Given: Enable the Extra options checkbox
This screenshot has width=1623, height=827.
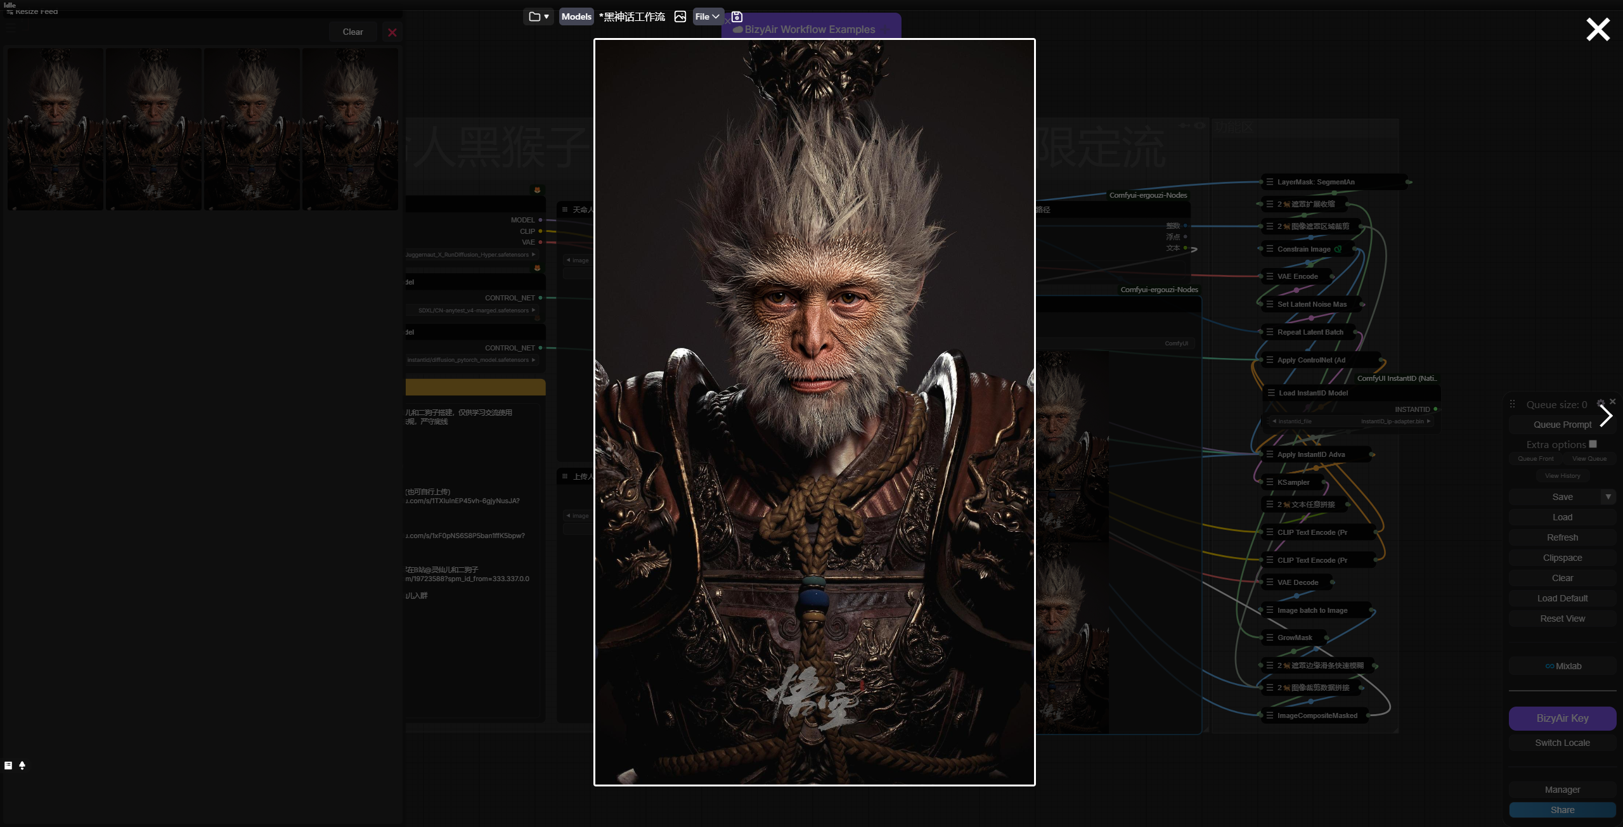Looking at the screenshot, I should [x=1593, y=444].
